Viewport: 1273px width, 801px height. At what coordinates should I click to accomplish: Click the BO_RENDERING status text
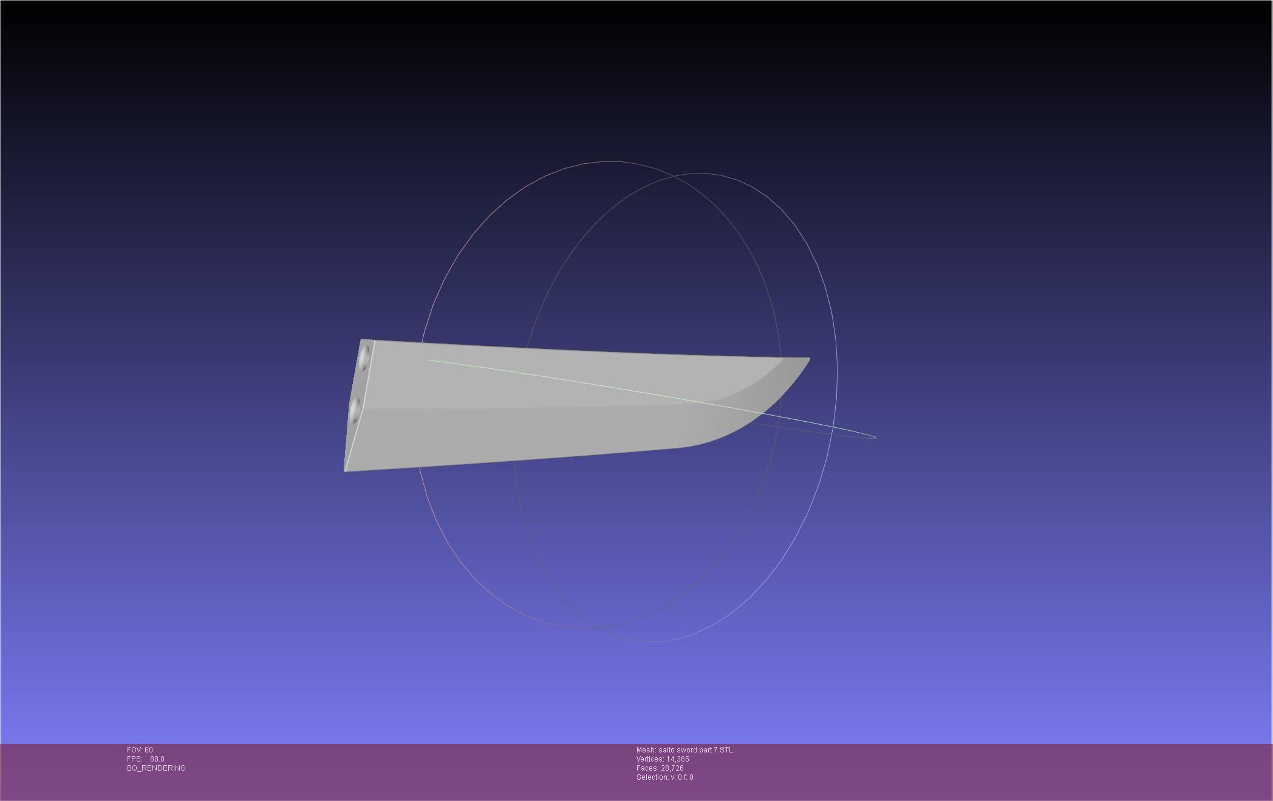156,768
